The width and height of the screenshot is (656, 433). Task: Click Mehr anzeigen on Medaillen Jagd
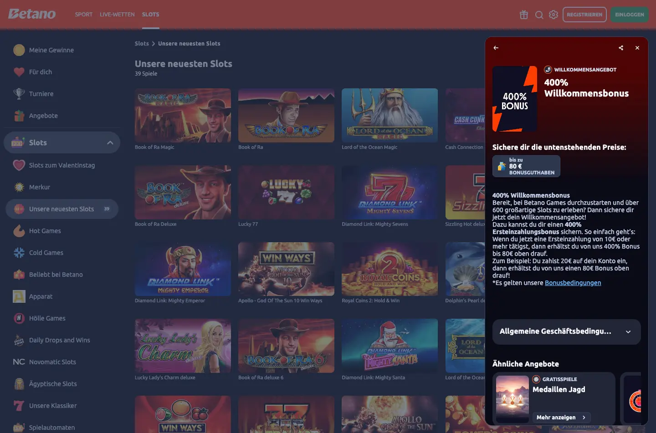pyautogui.click(x=561, y=417)
